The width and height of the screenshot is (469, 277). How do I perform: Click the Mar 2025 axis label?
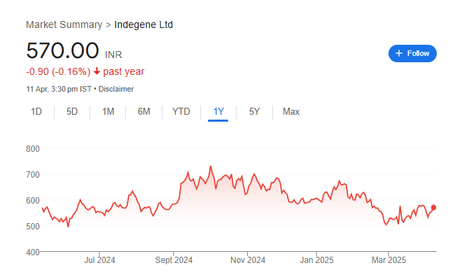coord(388,260)
